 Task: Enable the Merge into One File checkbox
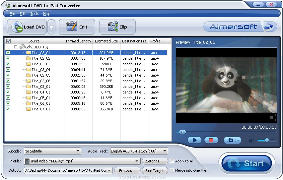click(172, 170)
